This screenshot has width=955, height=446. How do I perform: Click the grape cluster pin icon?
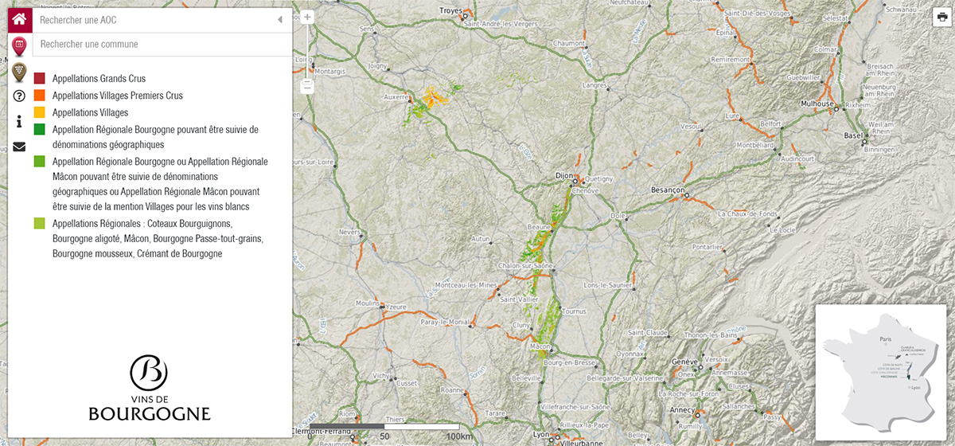tap(19, 72)
